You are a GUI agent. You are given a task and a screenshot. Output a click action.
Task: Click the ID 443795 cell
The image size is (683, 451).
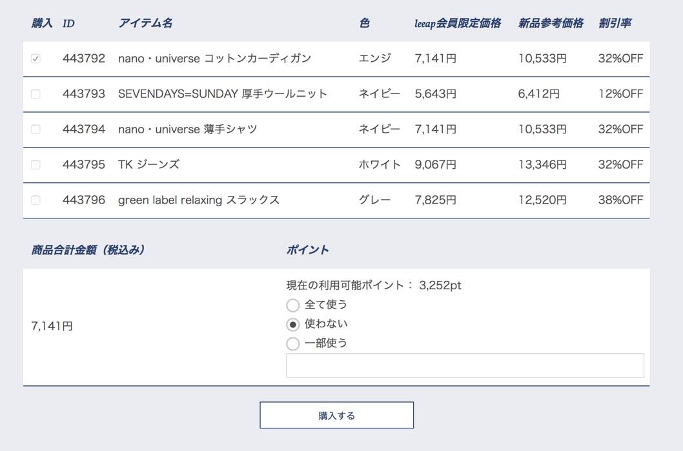(x=84, y=164)
